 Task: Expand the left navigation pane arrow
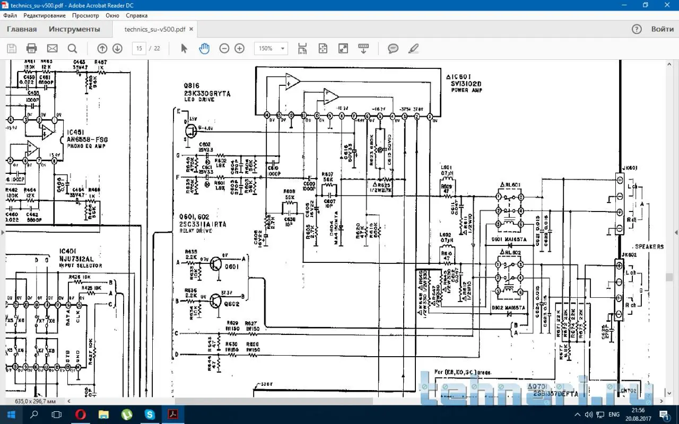[3, 232]
